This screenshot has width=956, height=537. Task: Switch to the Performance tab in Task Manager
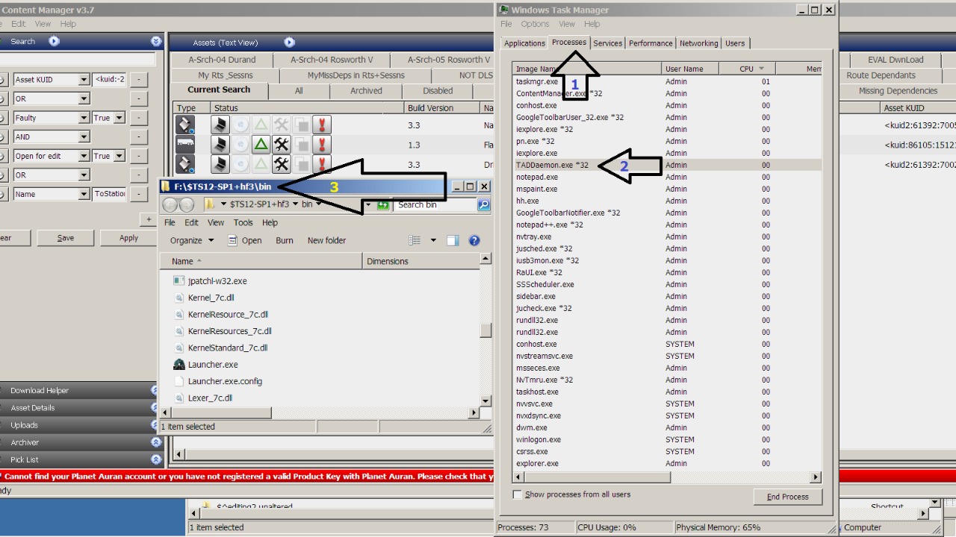650,43
